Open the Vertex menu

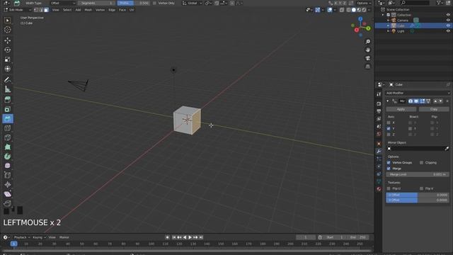coord(100,10)
